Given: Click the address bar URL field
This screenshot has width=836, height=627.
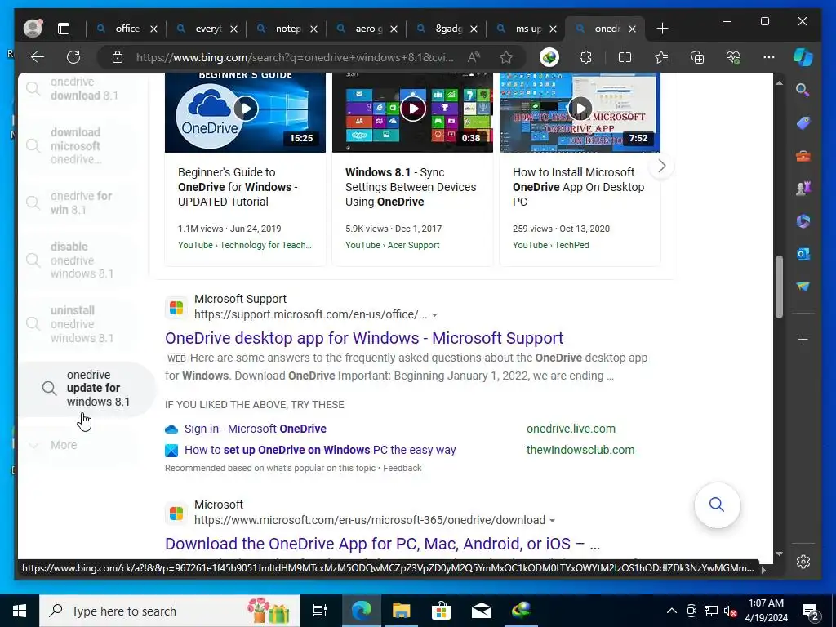Looking at the screenshot, I should [294, 57].
